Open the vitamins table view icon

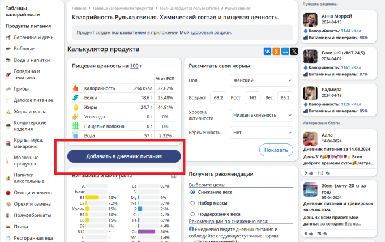(174, 176)
